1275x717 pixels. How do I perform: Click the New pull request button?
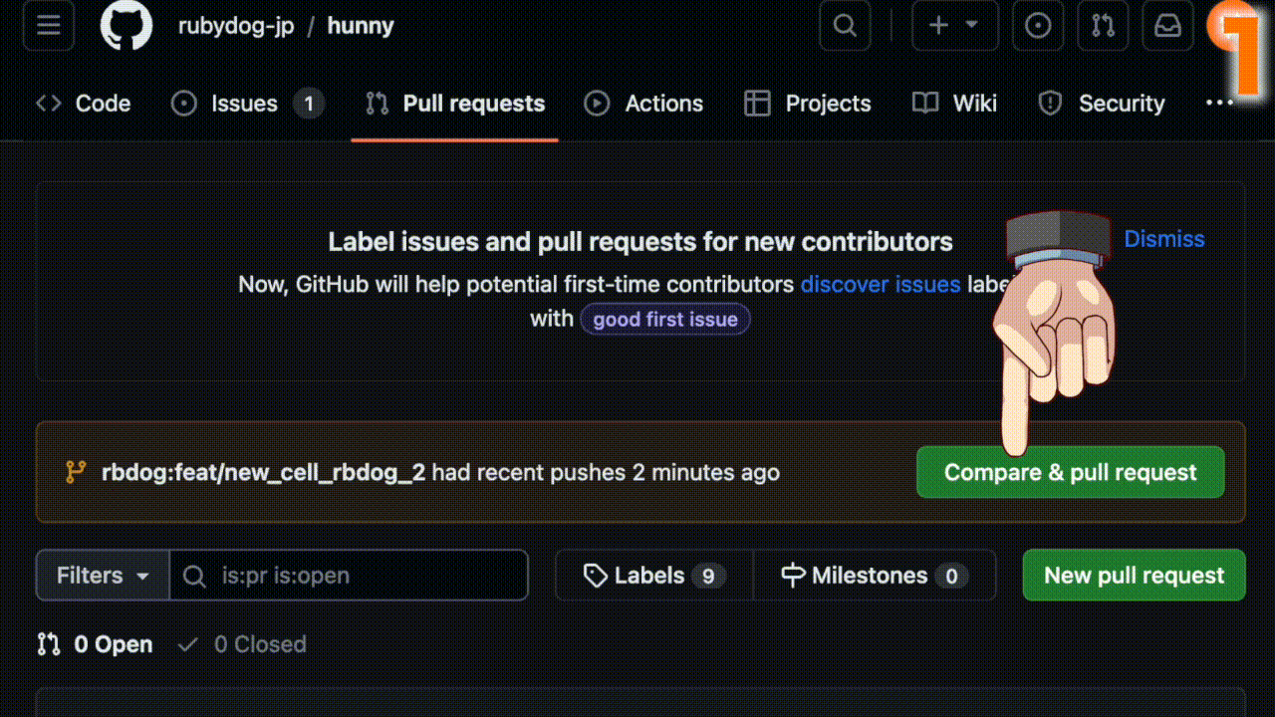(x=1134, y=576)
